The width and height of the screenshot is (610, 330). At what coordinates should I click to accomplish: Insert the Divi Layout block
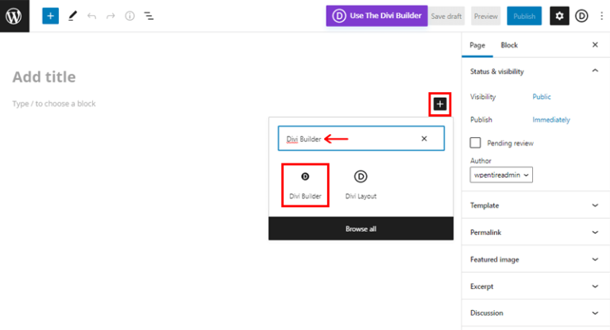(361, 185)
